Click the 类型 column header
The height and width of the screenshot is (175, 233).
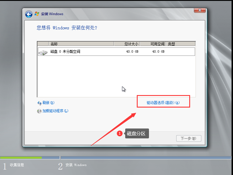tap(181, 44)
